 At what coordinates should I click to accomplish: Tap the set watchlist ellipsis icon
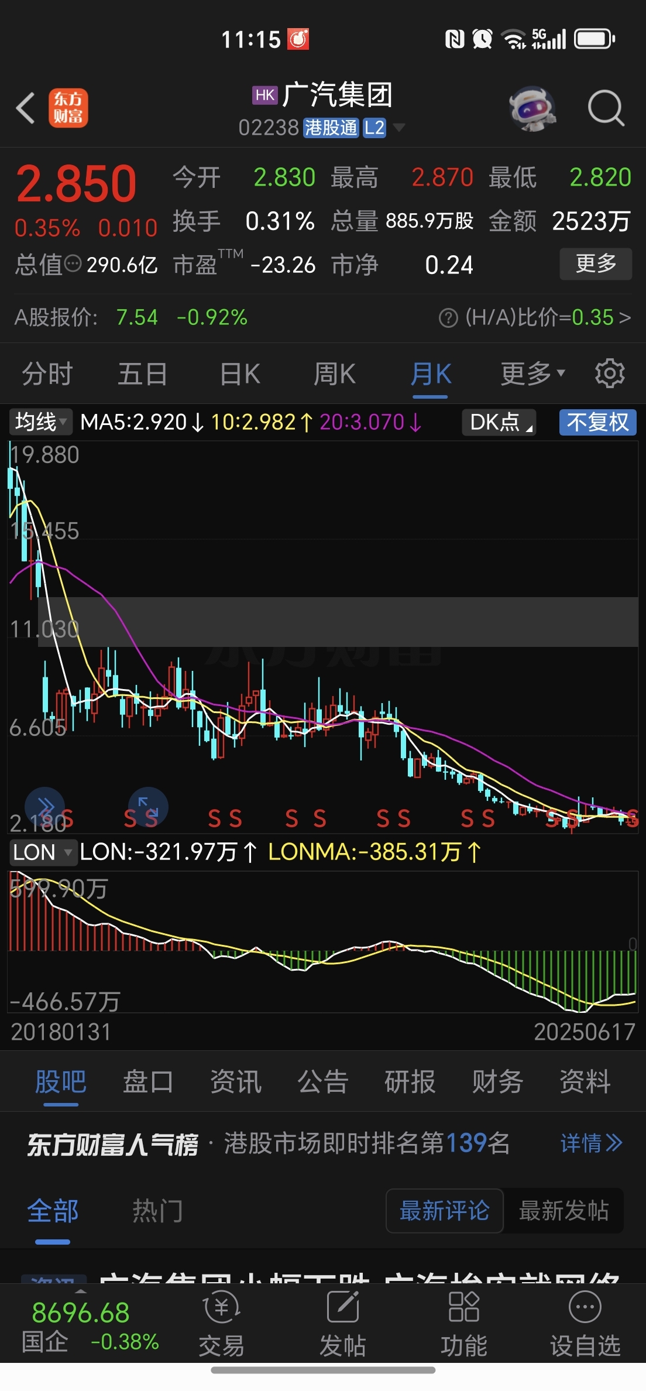point(585,1307)
